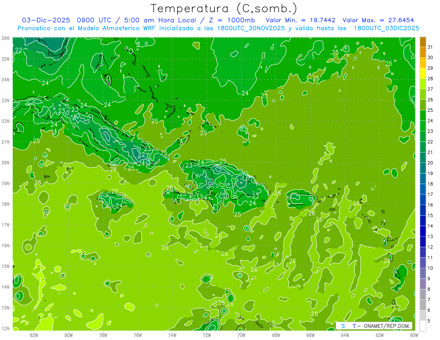Click the 23N latitude axis label
Image resolution: width=440 pixels, height=340 pixels.
click(5, 100)
